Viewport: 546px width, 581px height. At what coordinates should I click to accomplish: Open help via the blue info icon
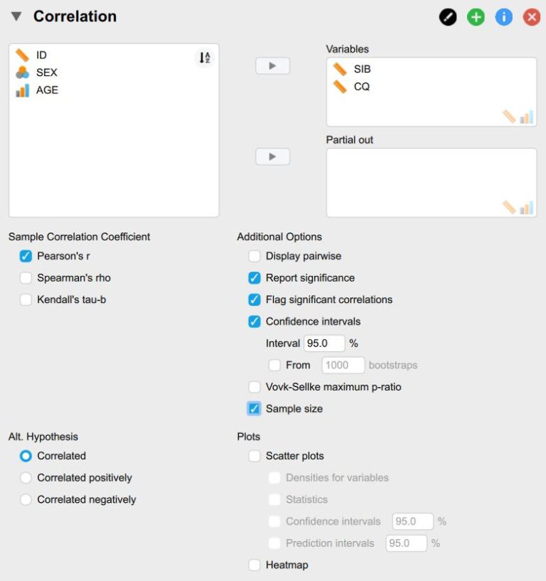(x=504, y=16)
